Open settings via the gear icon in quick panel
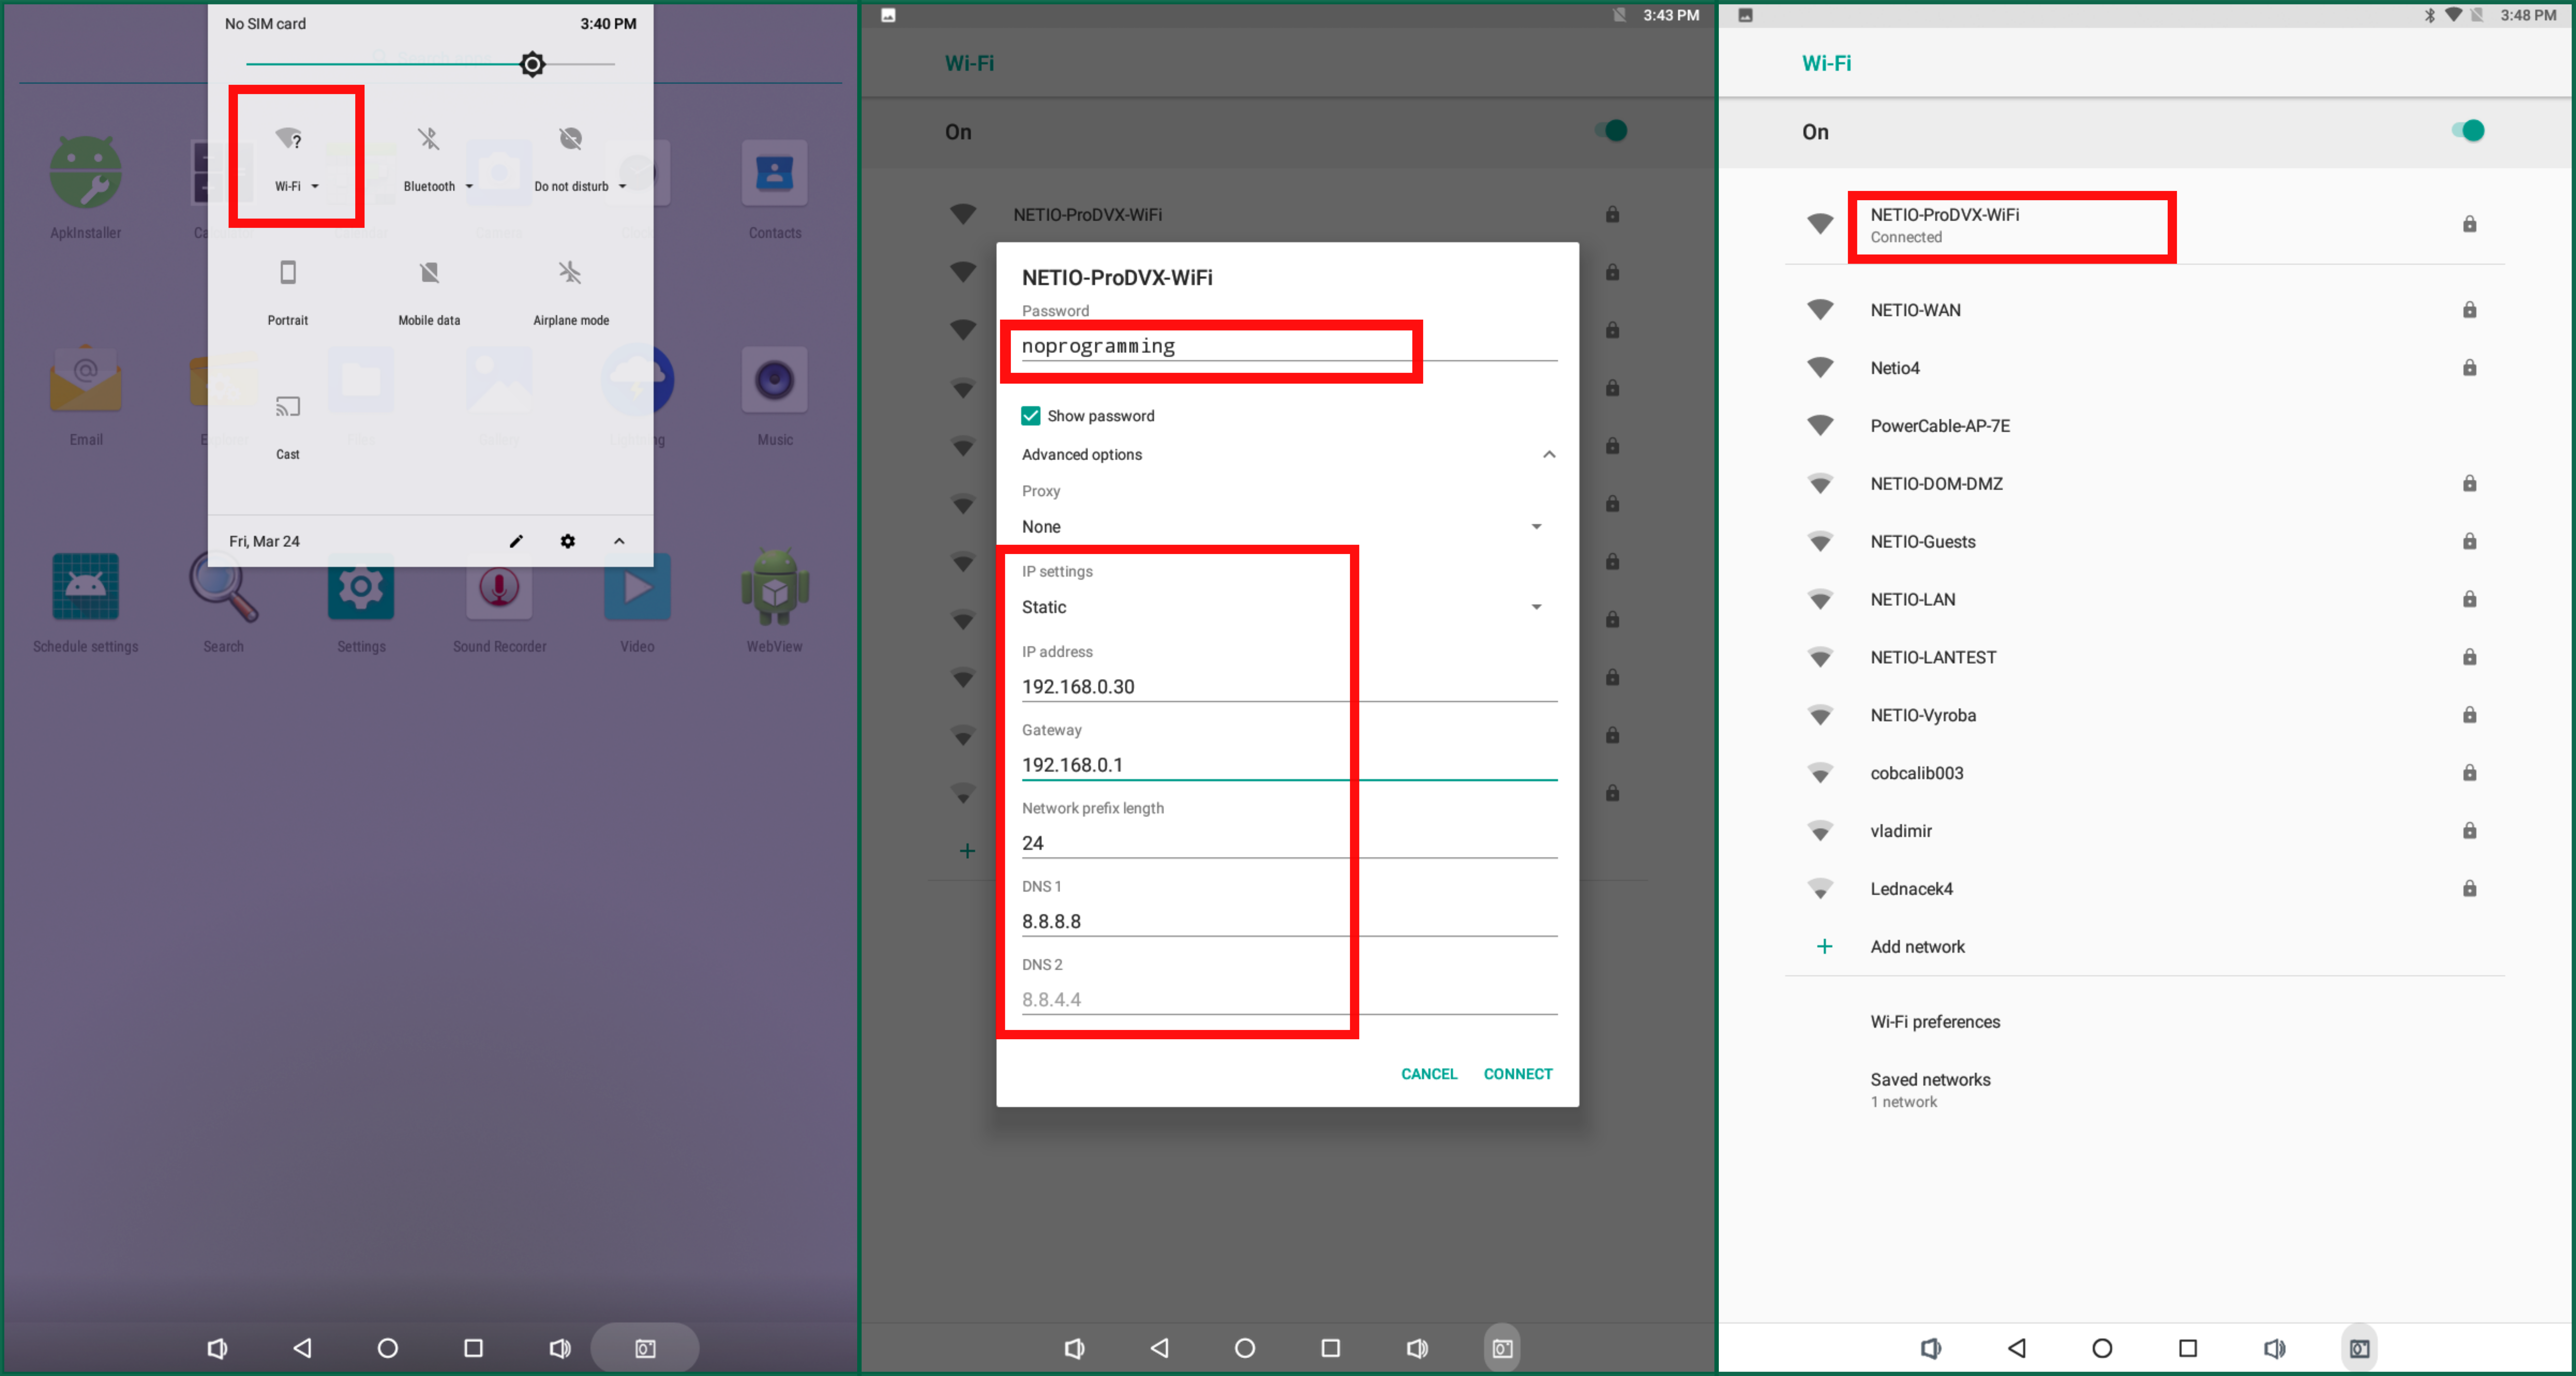Image resolution: width=2576 pixels, height=1376 pixels. (568, 541)
